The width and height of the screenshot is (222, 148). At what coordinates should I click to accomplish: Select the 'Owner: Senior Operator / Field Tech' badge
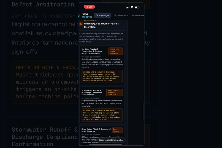(x=114, y=93)
